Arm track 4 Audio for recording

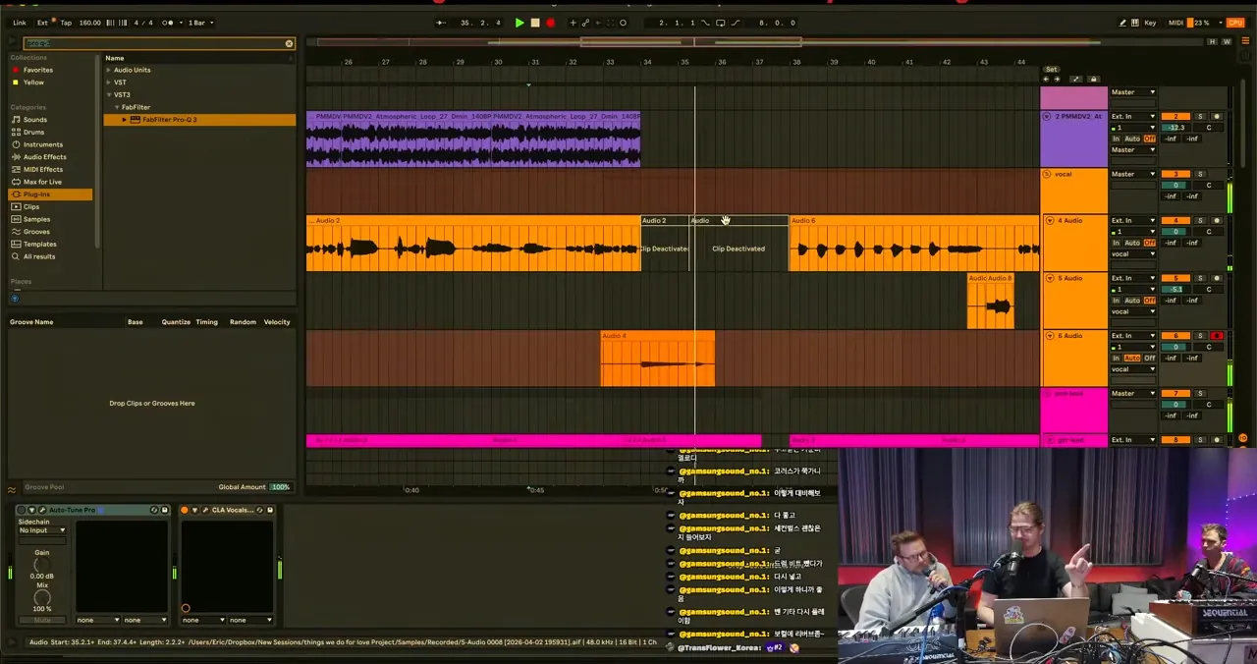1216,221
